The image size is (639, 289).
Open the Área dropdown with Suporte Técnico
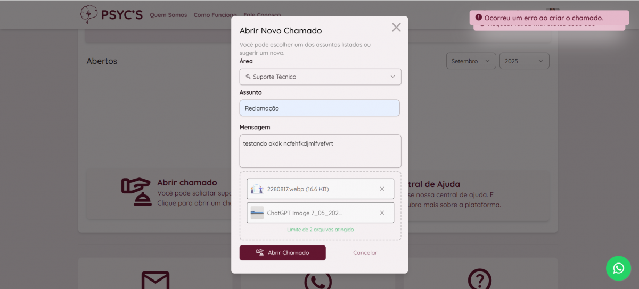pos(320,76)
